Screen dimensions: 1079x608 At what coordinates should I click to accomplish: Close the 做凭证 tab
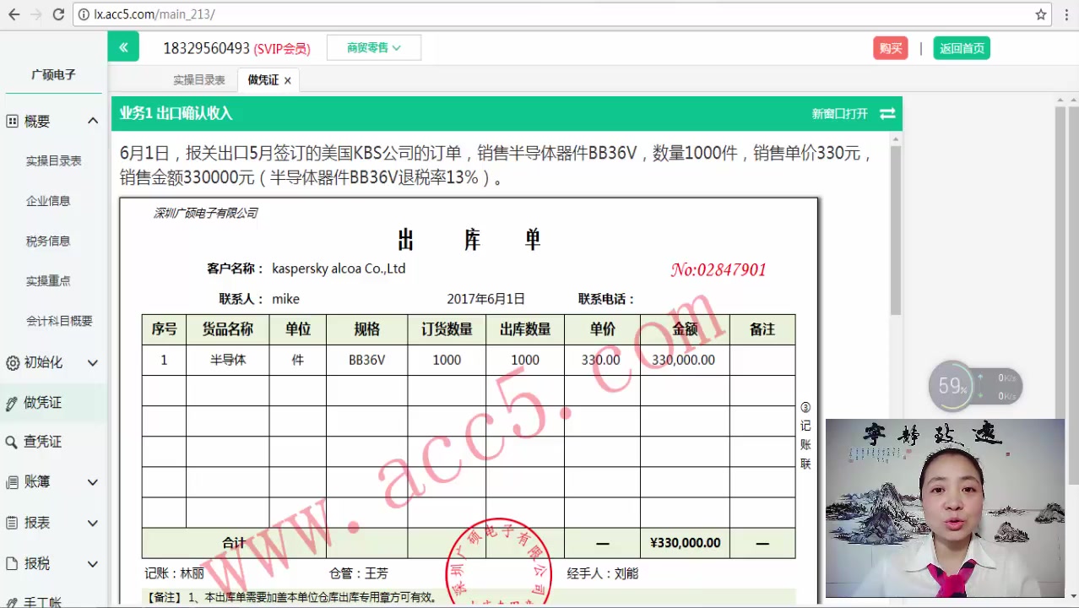click(x=287, y=79)
